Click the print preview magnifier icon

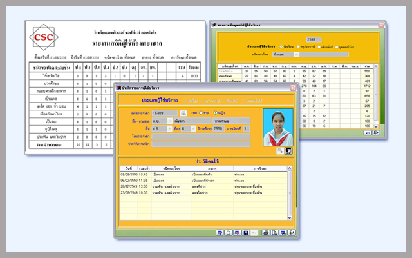pos(274,233)
